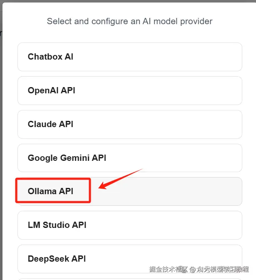
Task: Click the partially visible option below DeepSeek API
Action: pyautogui.click(x=129, y=279)
